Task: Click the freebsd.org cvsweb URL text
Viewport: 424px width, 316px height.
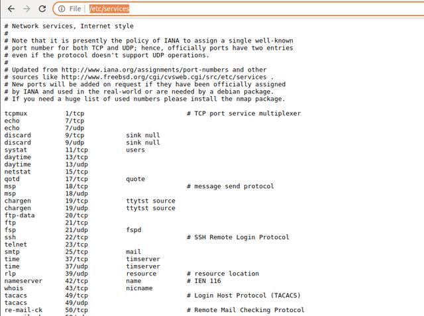Action: coord(164,77)
